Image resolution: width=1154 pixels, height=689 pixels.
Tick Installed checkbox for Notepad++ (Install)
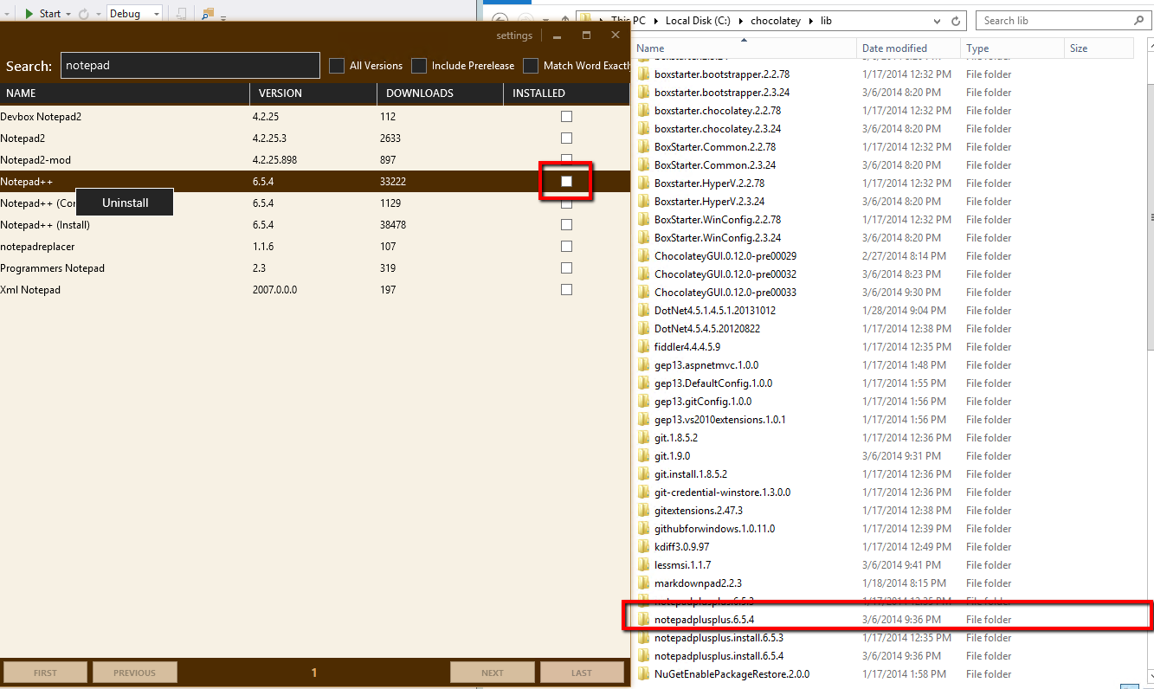tap(566, 225)
